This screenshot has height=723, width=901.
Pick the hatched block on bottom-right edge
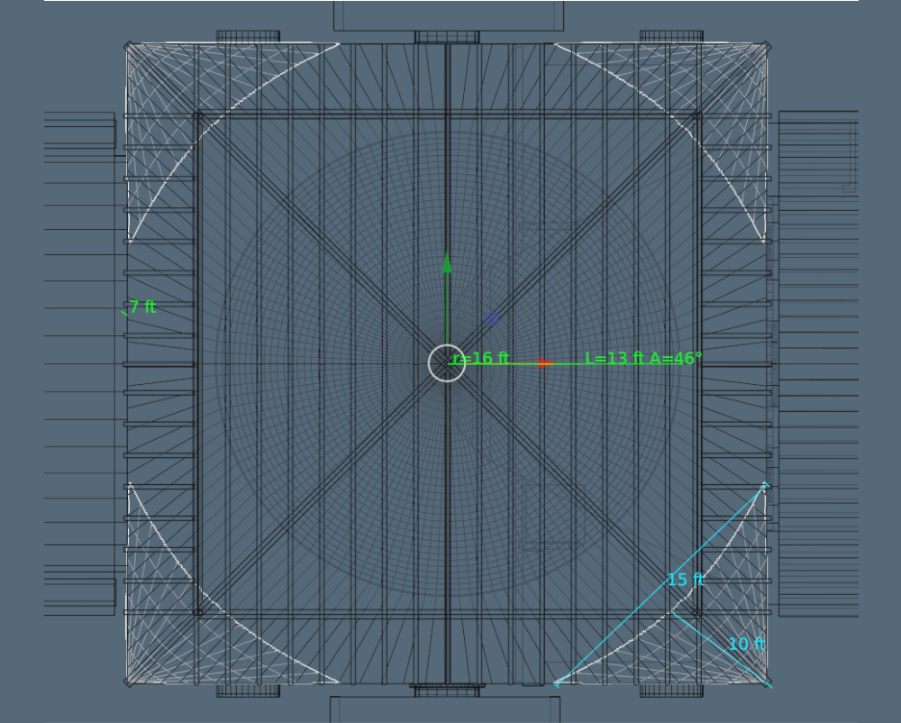pos(671,691)
